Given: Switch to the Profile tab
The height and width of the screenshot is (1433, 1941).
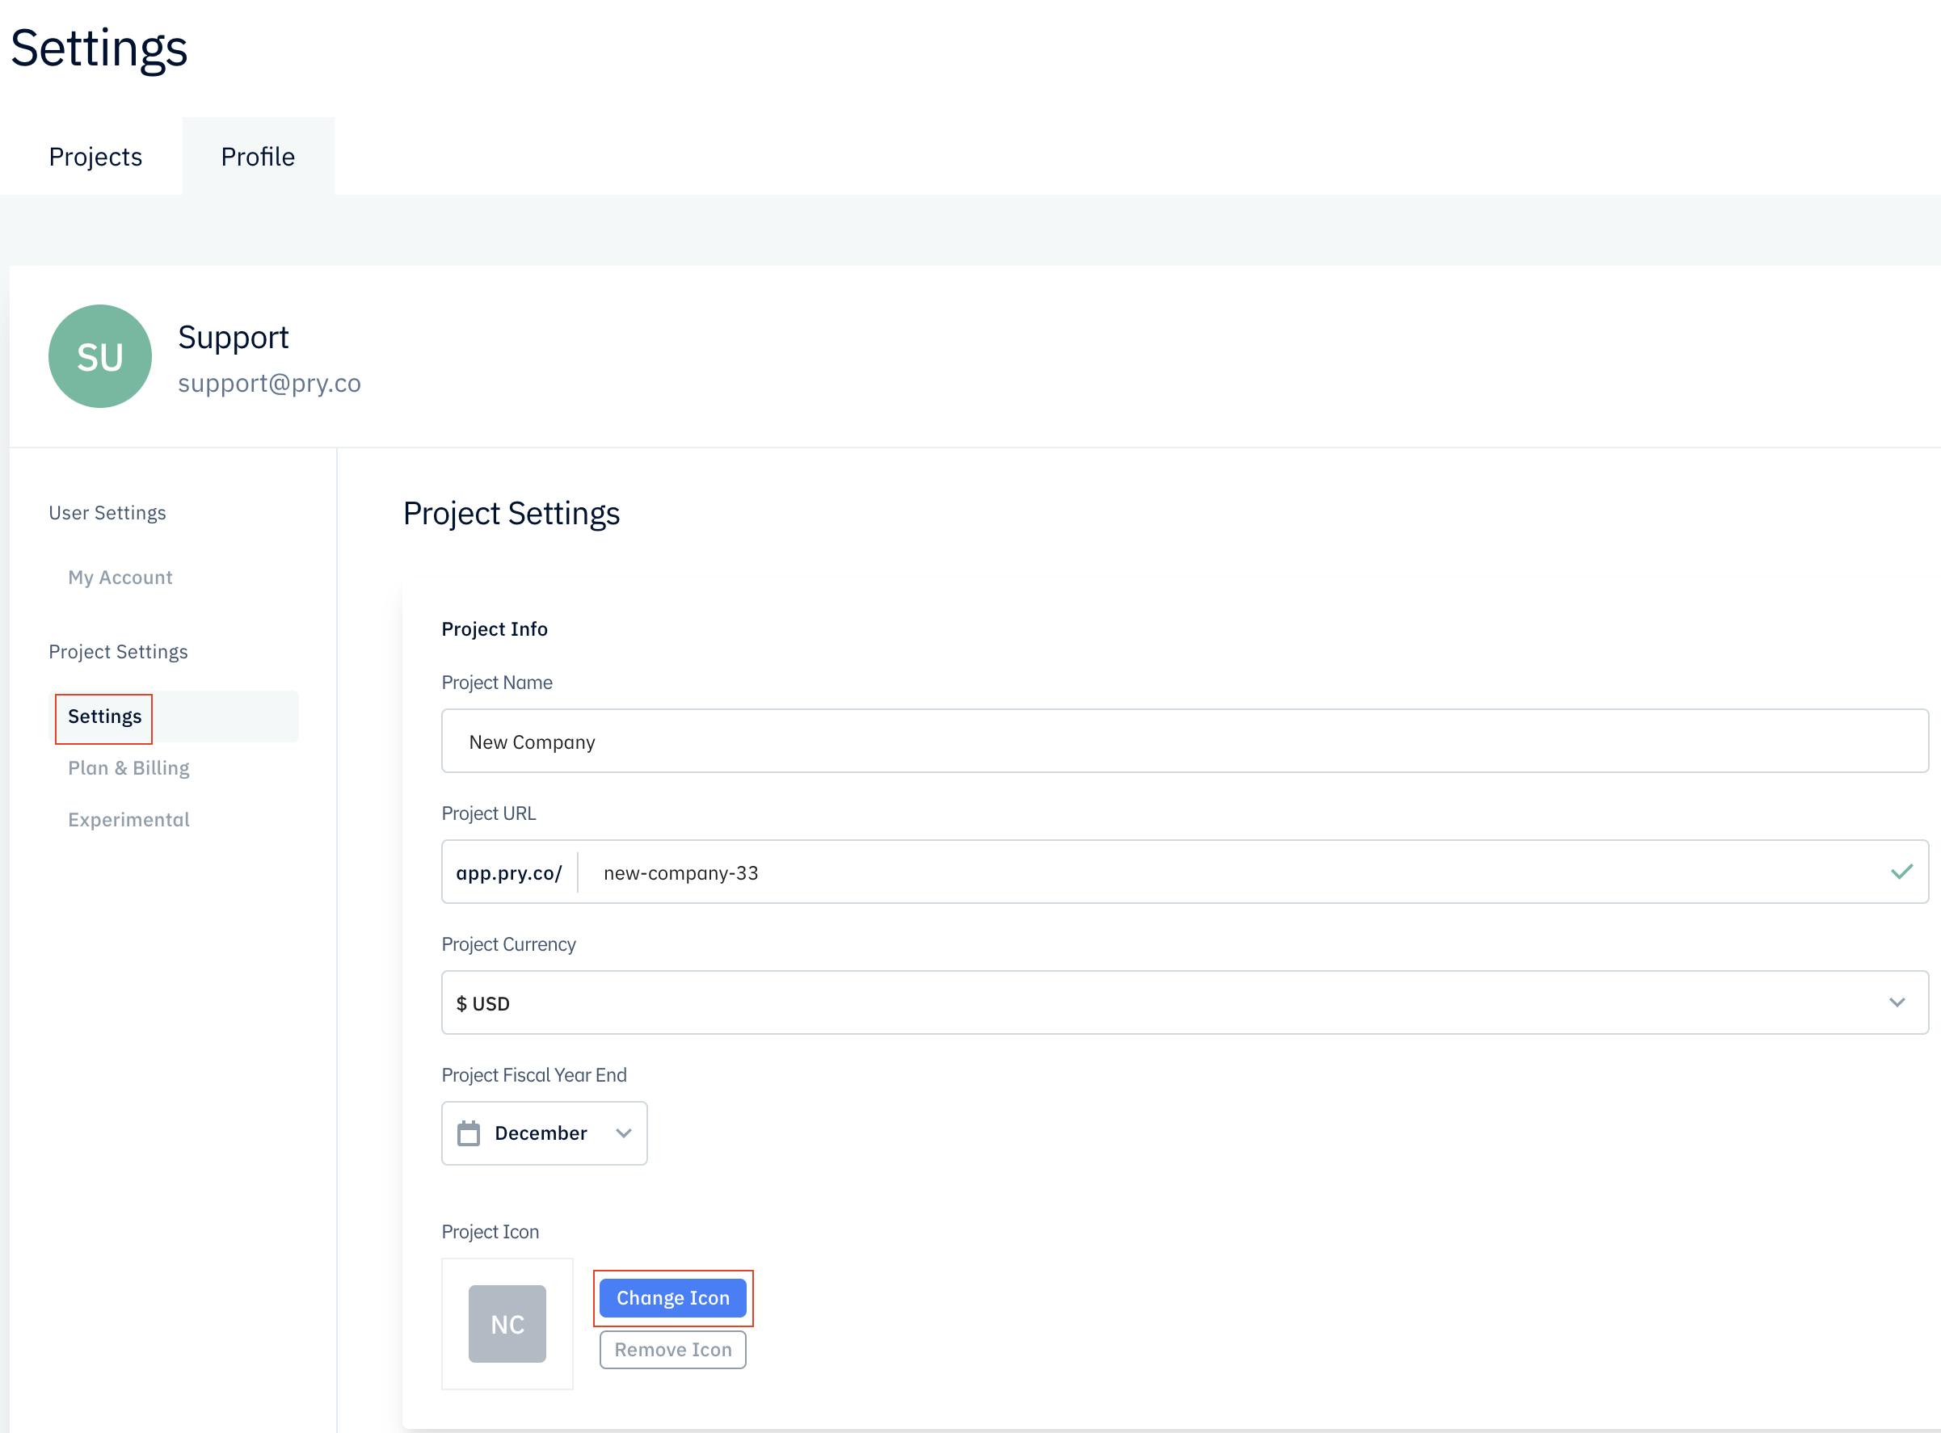Looking at the screenshot, I should (x=258, y=156).
